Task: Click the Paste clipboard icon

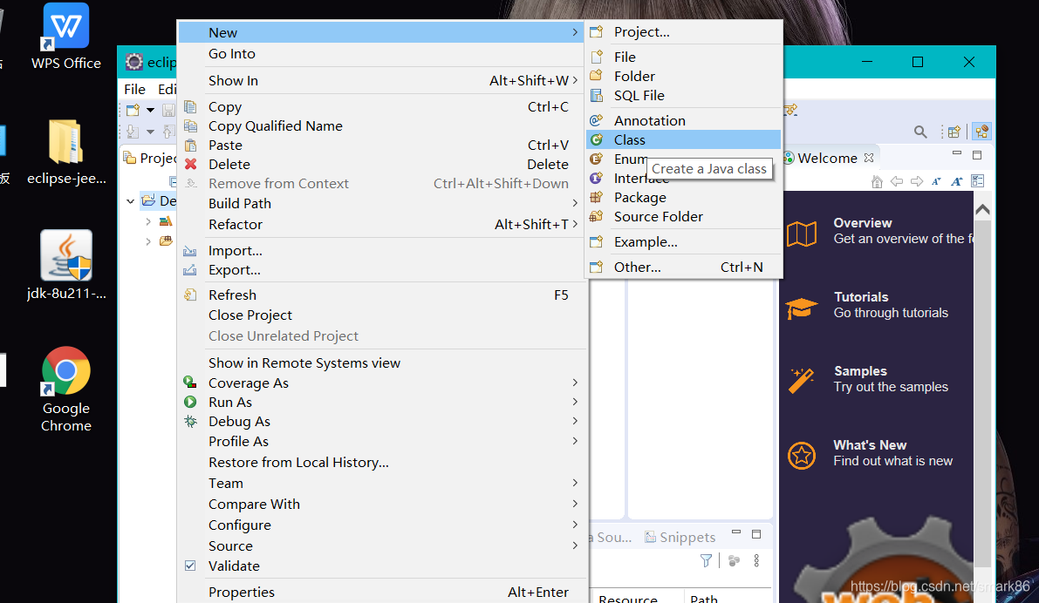Action: coord(191,145)
